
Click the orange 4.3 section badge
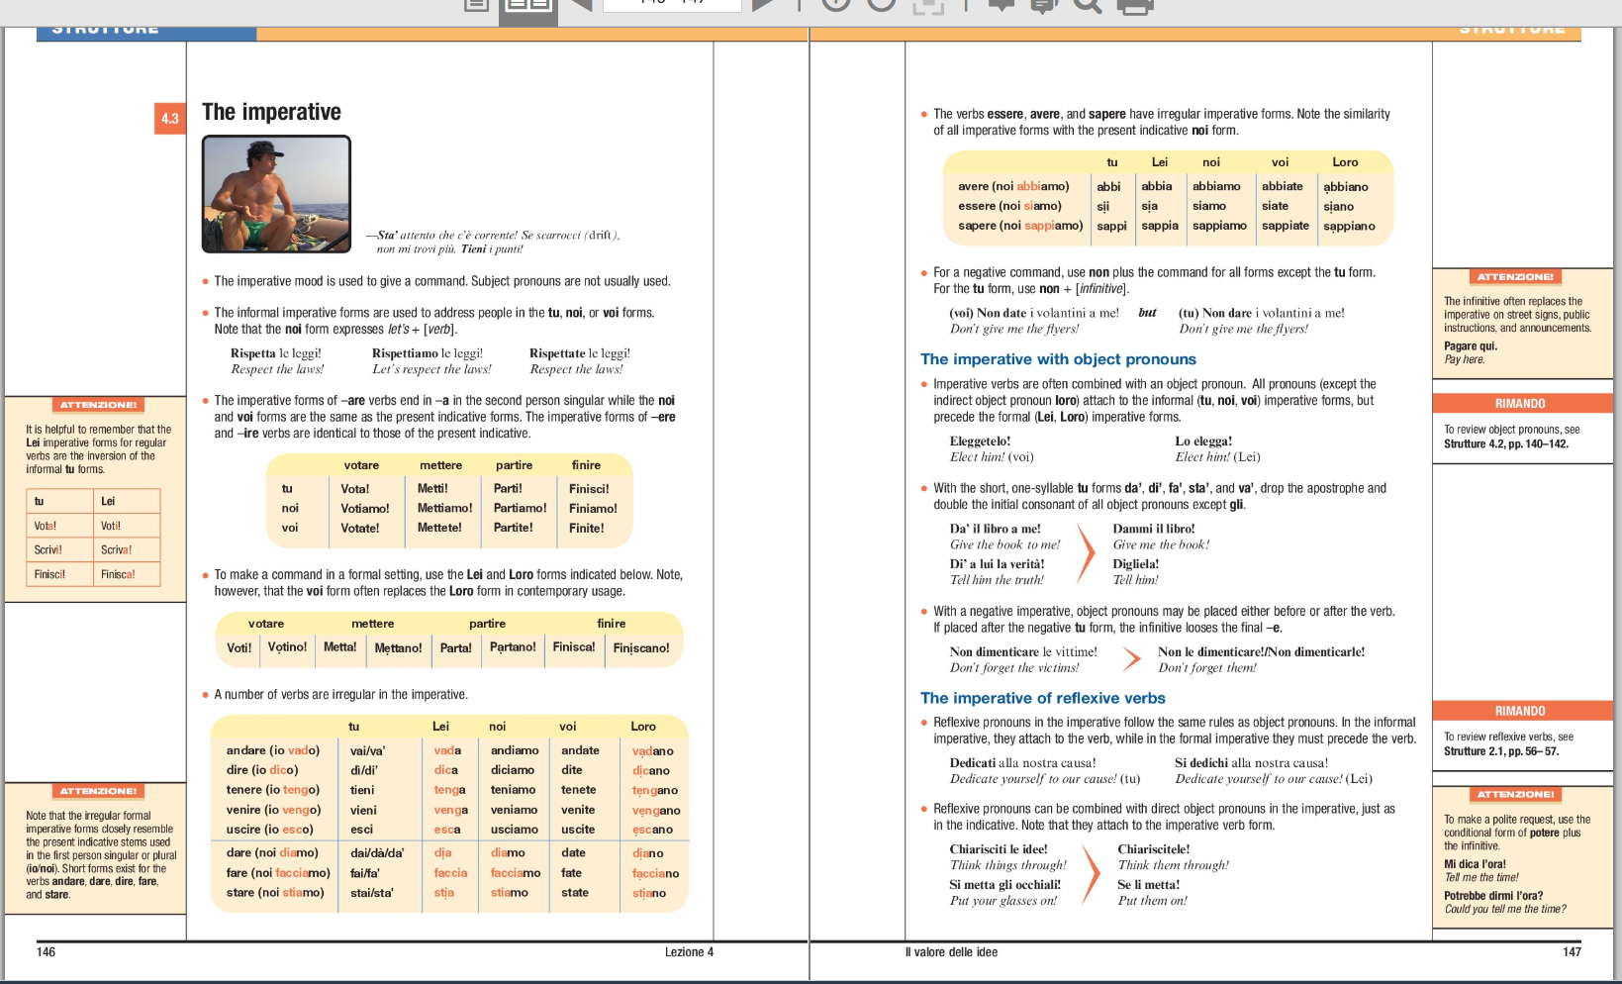point(170,119)
